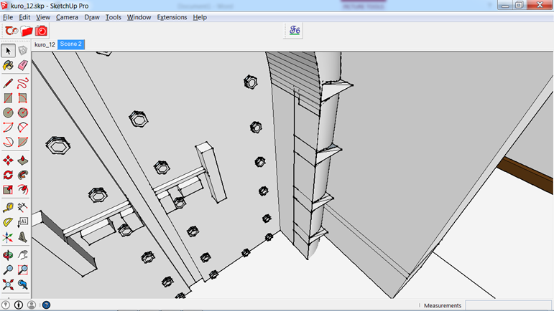Screen dimensions: 554x311
Task: Activate the Move tool
Action: pyautogui.click(x=8, y=161)
